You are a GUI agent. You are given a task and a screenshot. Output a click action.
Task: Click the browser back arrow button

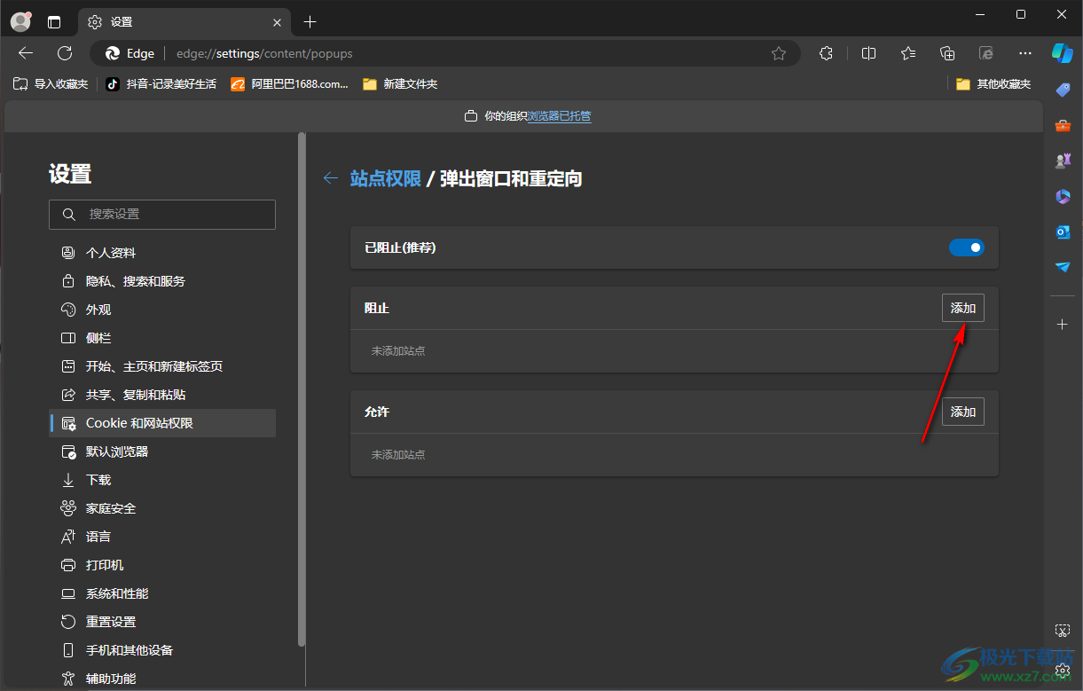point(26,53)
